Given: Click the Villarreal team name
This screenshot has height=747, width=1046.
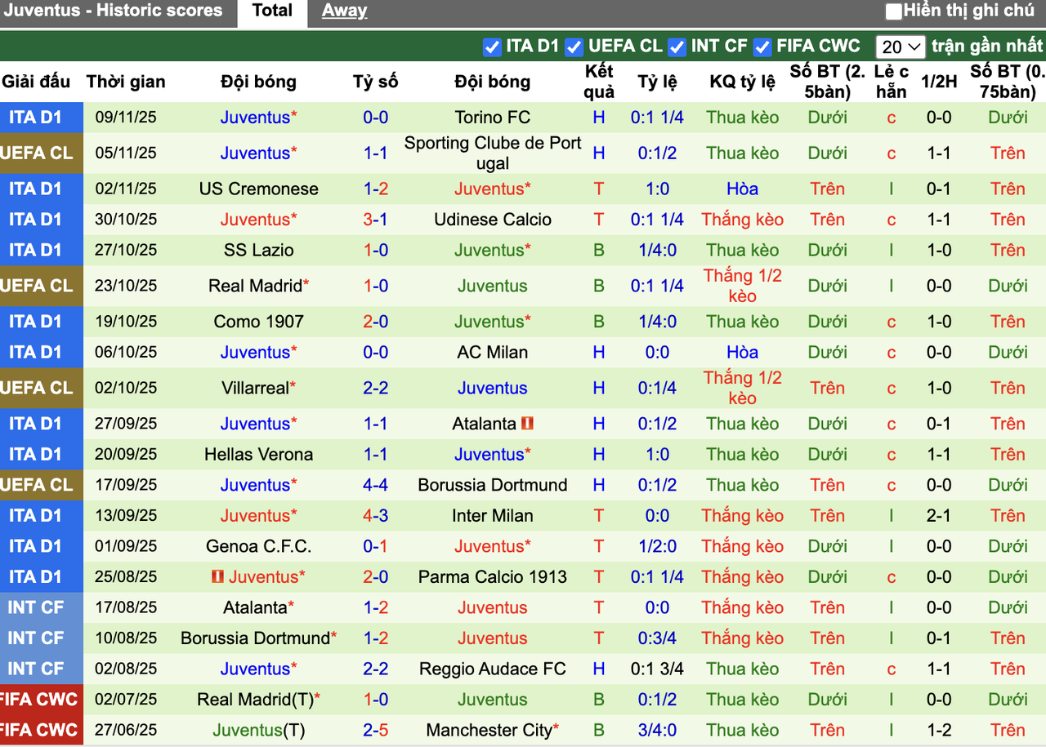Looking at the screenshot, I should [x=256, y=389].
